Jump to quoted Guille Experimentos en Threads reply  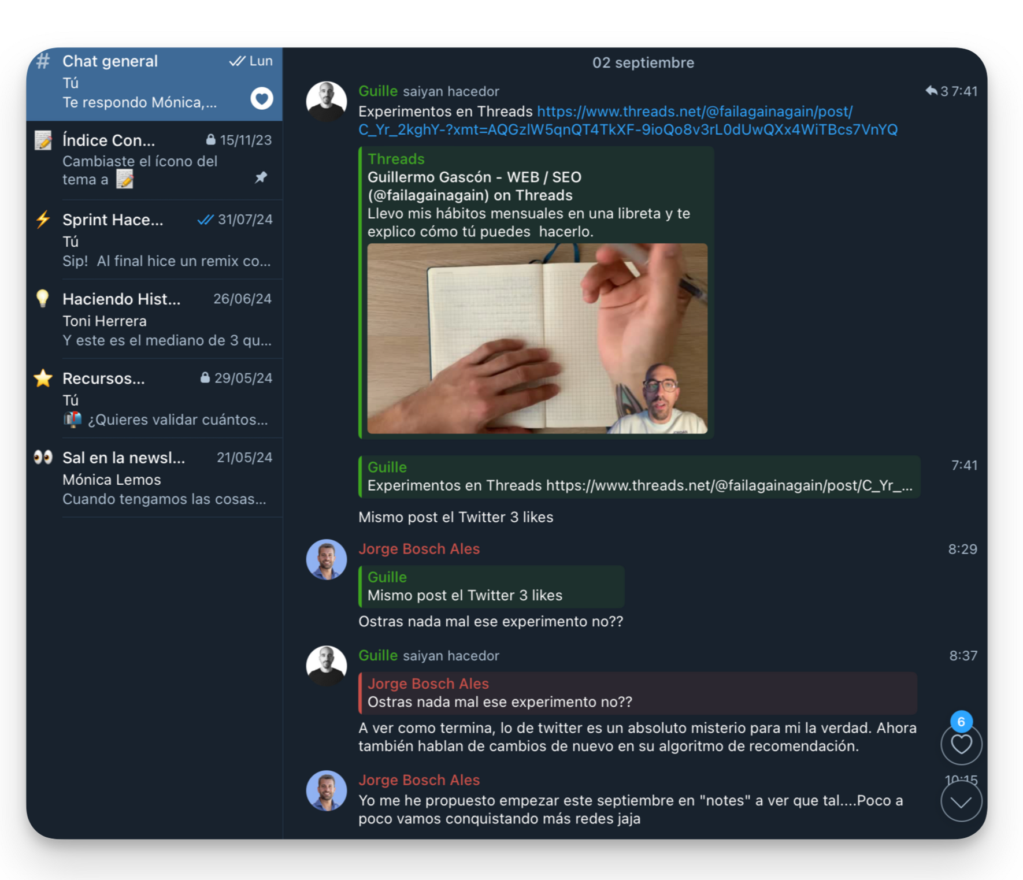point(639,477)
